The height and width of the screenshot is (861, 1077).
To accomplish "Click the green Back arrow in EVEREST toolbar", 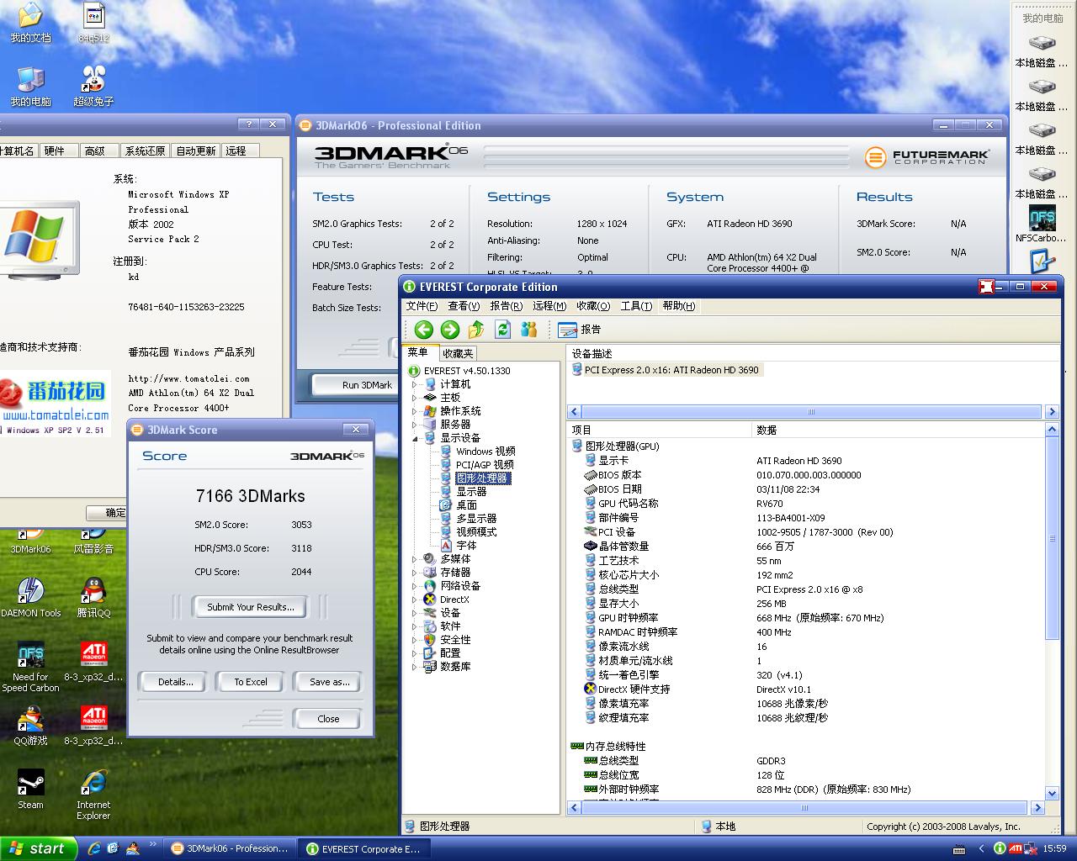I will pyautogui.click(x=424, y=330).
